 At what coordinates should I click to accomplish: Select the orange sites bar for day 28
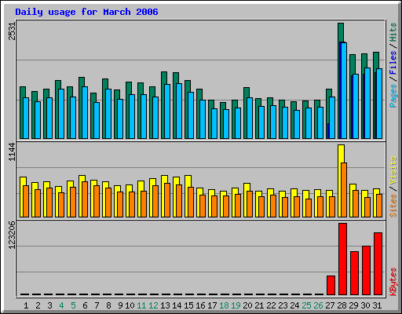(344, 190)
